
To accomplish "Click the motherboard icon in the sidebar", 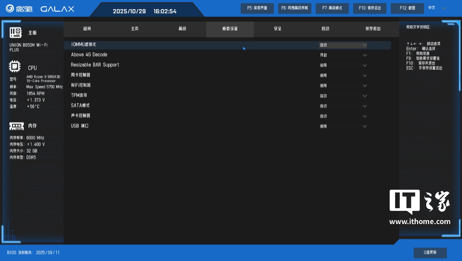I will pos(16,33).
